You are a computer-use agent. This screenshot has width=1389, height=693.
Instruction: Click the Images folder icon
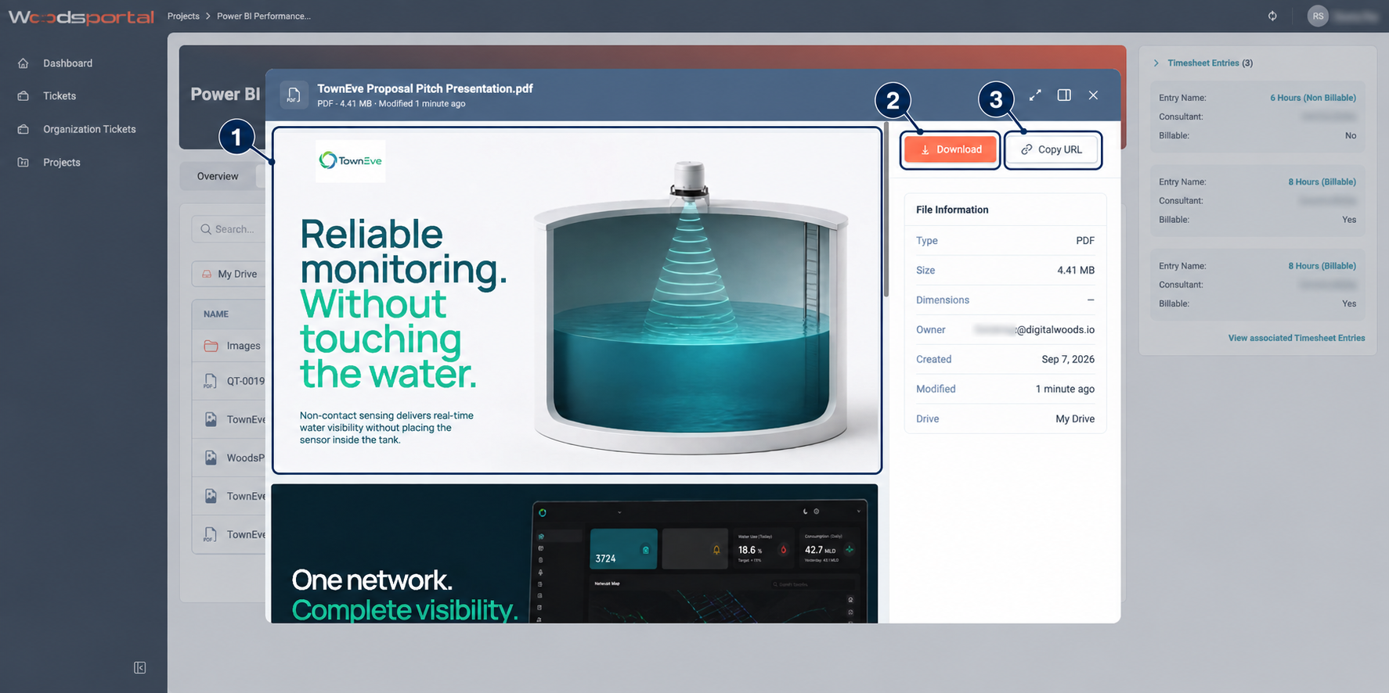click(x=211, y=346)
